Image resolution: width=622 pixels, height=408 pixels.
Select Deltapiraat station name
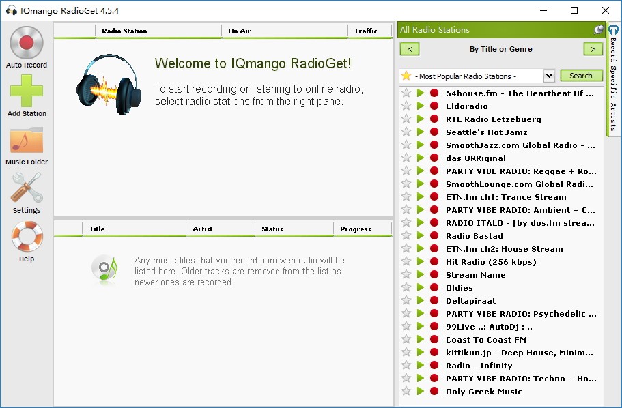[470, 301]
